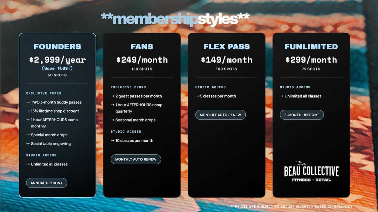Click the Social table engraving perk
This screenshot has height=212, width=378.
51,144
